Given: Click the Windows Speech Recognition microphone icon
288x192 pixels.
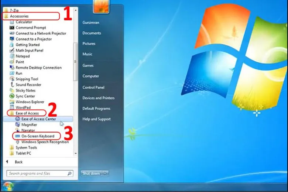Looking at the screenshot, I should [18, 142].
